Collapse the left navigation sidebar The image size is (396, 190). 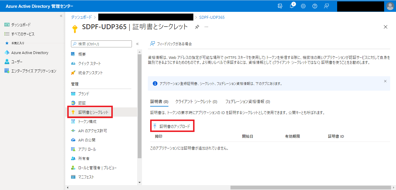click(x=61, y=16)
